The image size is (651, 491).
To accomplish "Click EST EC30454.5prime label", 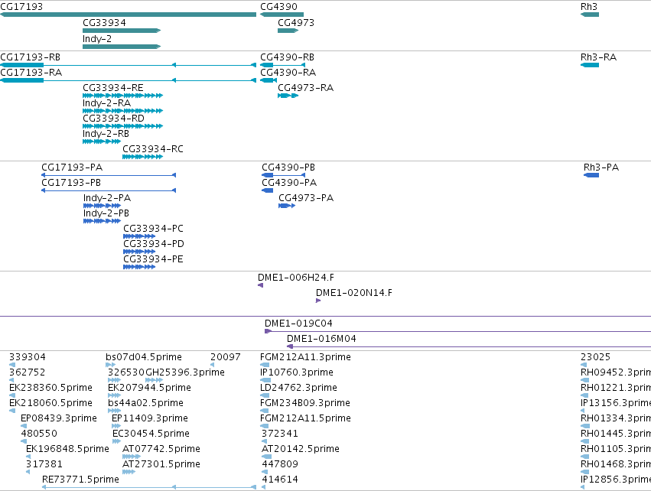I will [x=151, y=434].
